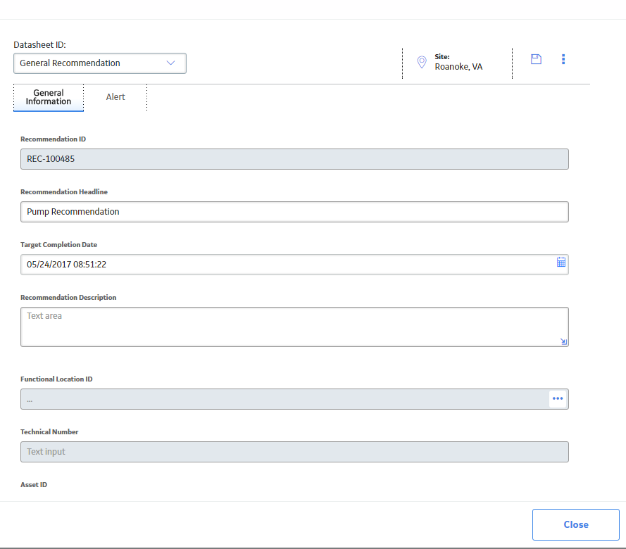Click the save datasheet icon

(536, 59)
